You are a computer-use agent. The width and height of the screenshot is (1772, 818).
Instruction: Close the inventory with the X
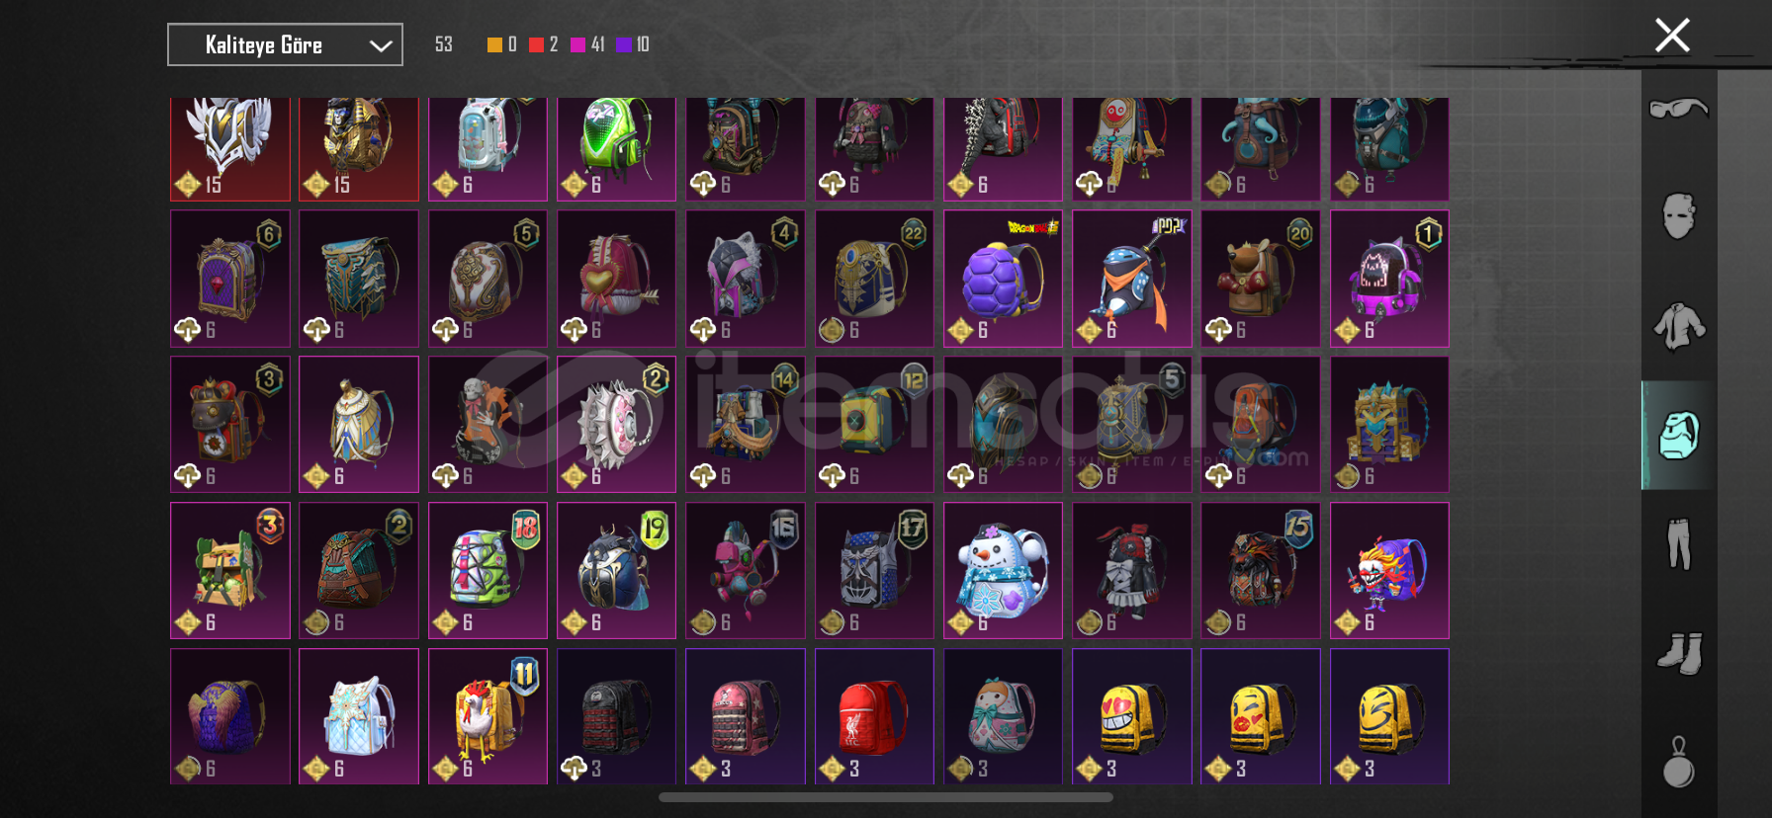point(1672,36)
